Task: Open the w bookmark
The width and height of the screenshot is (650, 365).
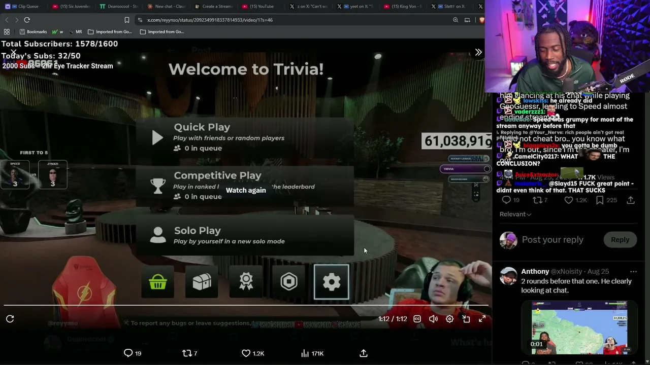Action: coord(58,31)
